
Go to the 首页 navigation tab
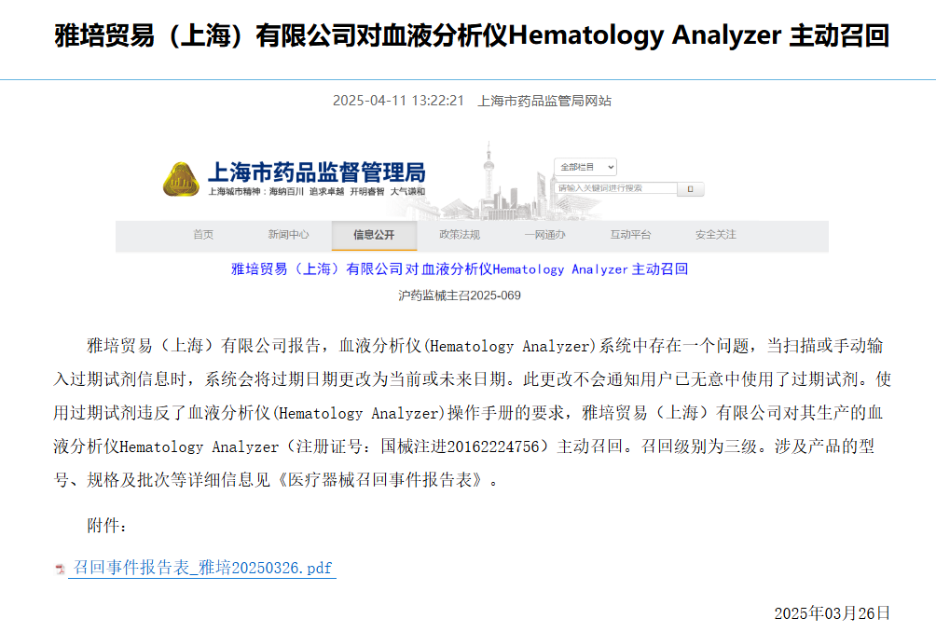(203, 235)
